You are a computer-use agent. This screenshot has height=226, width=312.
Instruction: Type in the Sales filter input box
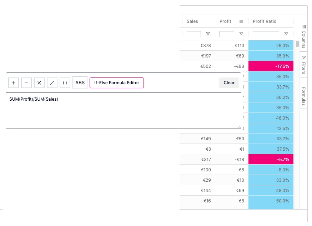coord(194,34)
